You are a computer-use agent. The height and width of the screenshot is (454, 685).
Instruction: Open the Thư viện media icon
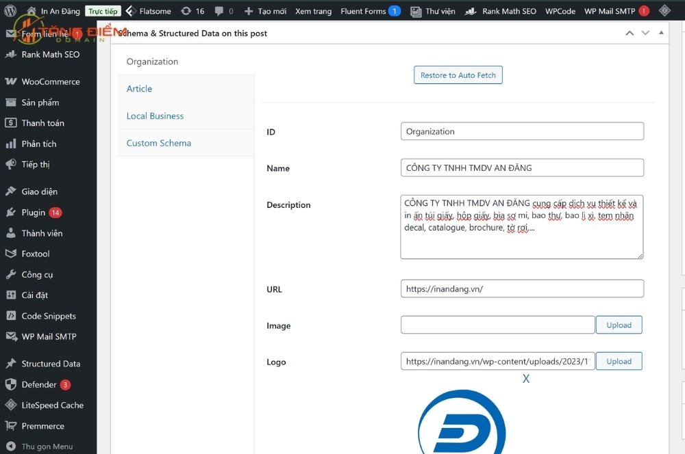pos(416,12)
